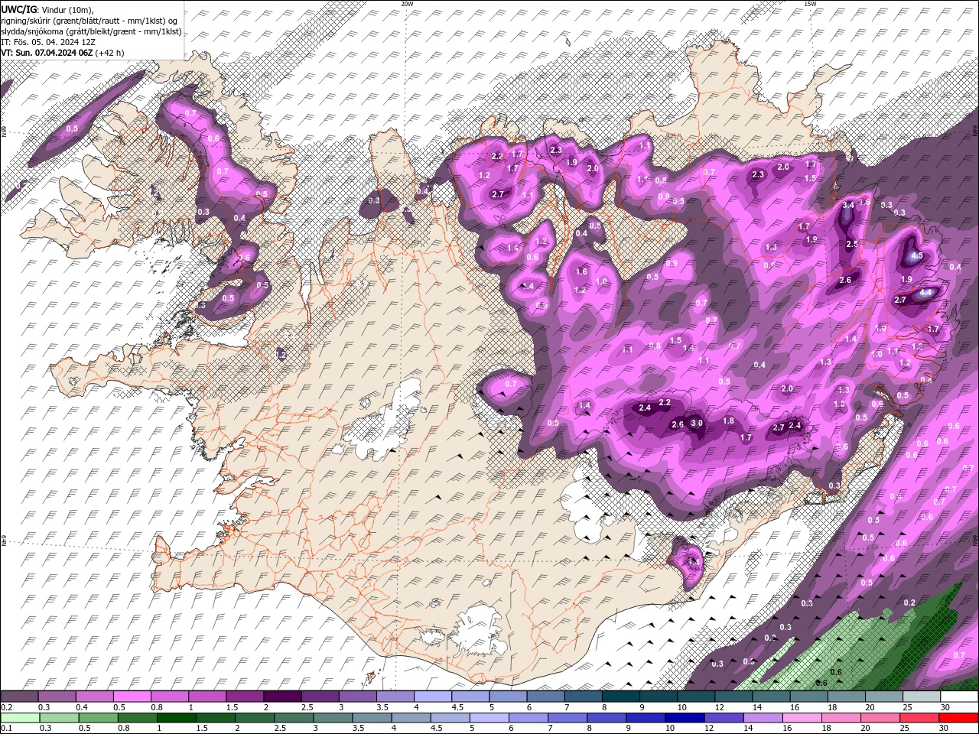Pick top legend swatch between 0.5 and 0.8

tap(132, 697)
